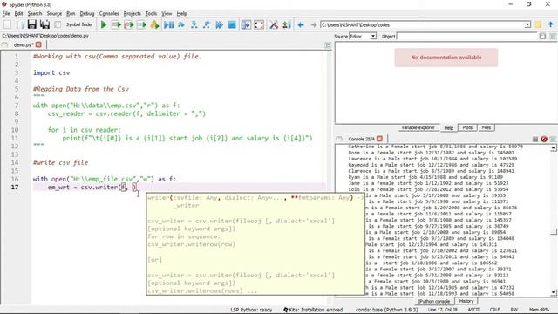Open Preferences with wrench icon
The height and width of the screenshot is (314, 558).
point(274,24)
